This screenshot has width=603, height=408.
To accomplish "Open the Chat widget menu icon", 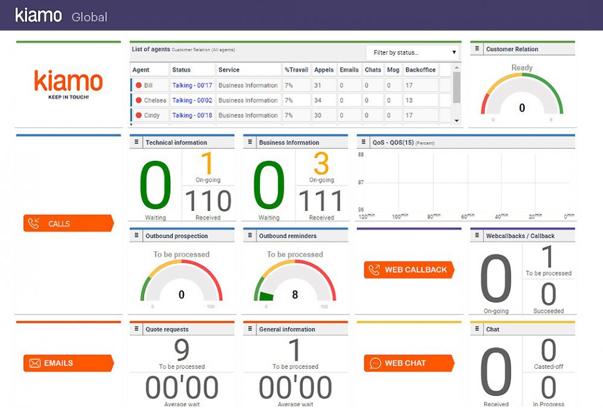I will [477, 329].
